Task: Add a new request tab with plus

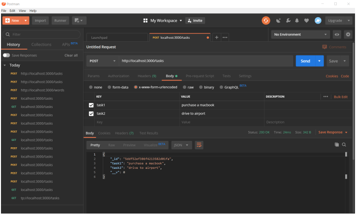Action: pos(217,37)
